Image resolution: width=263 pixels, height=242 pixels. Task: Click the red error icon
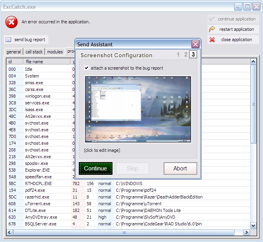[11, 22]
